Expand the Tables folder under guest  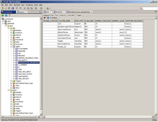click(x=11, y=109)
